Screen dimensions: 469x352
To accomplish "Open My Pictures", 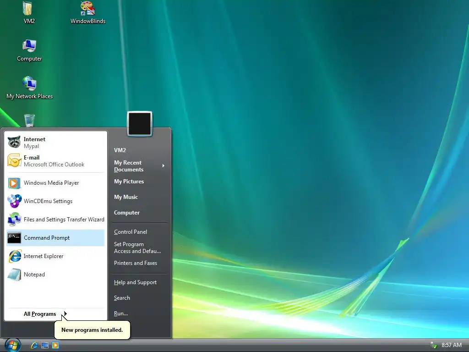I will (x=129, y=181).
